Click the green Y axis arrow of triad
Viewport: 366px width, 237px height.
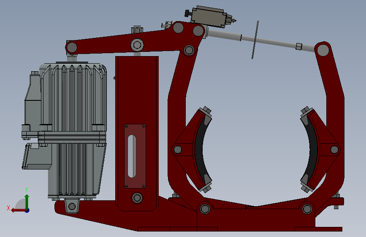tap(27, 202)
